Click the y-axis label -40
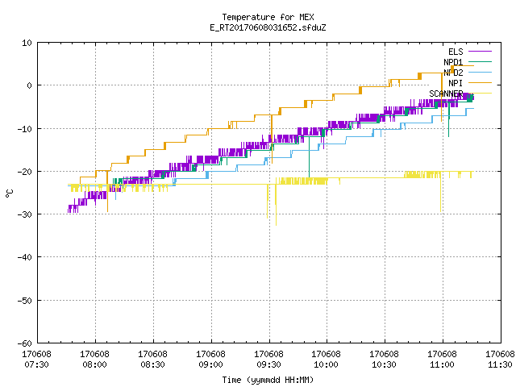Screen dimensions: 516x387 click(25, 257)
